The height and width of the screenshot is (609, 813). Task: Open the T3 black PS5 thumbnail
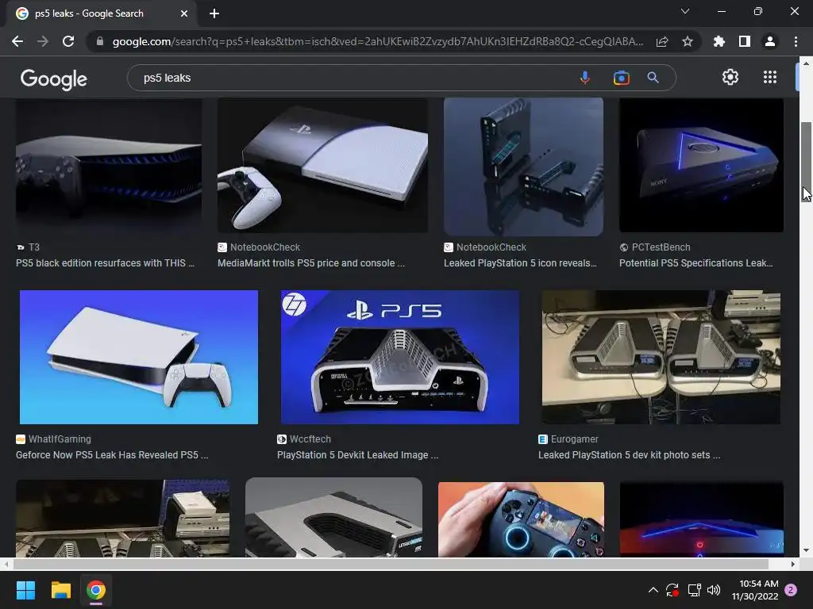(x=108, y=166)
